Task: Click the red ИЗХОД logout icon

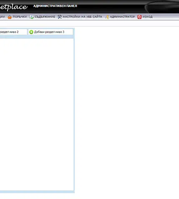Action: (x=139, y=17)
